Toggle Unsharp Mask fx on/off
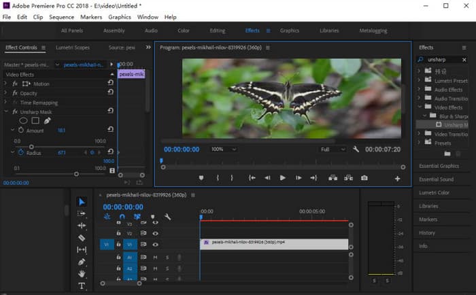The height and width of the screenshot is (295, 476). (15, 112)
